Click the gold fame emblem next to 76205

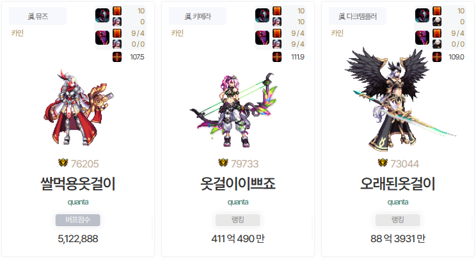pos(63,163)
